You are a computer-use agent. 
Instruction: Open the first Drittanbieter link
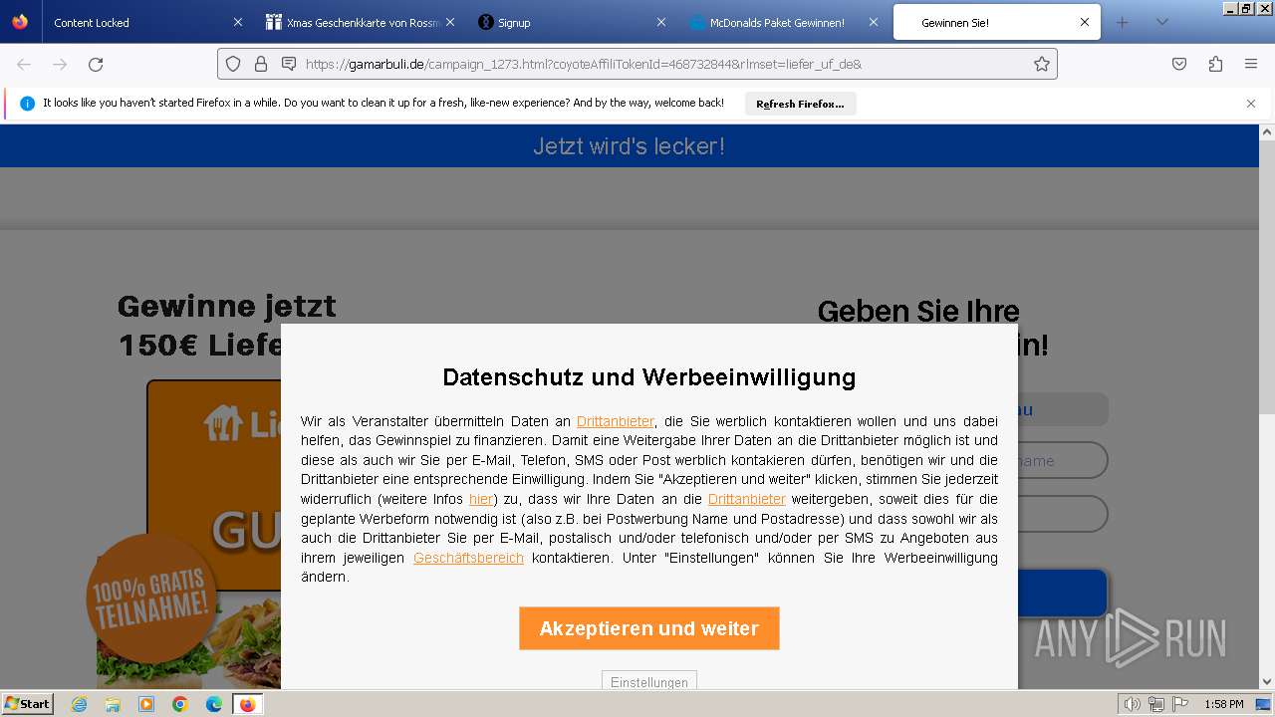(616, 421)
